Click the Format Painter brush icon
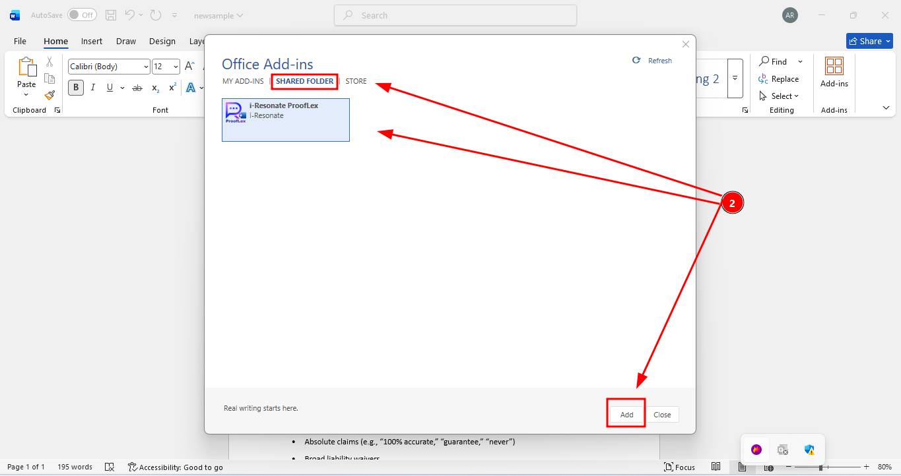 click(50, 95)
